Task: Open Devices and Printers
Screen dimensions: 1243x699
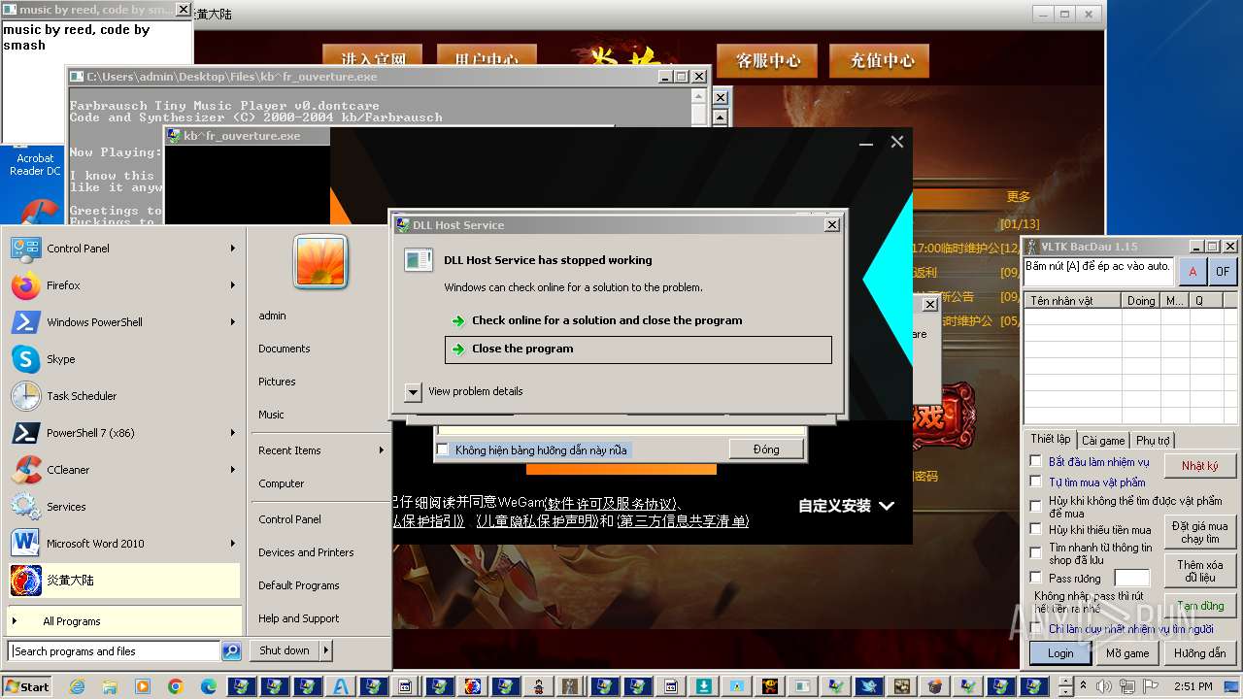Action: coord(306,552)
